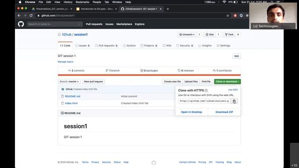Click Use SSH link
299x168 pixels.
(x=233, y=90)
